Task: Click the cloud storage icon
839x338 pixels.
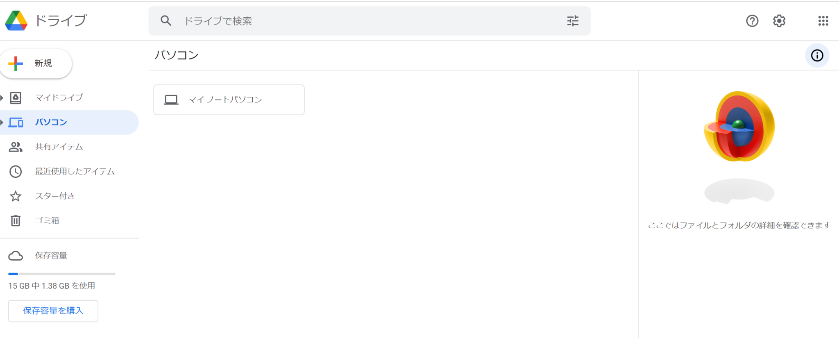Action: click(x=16, y=256)
